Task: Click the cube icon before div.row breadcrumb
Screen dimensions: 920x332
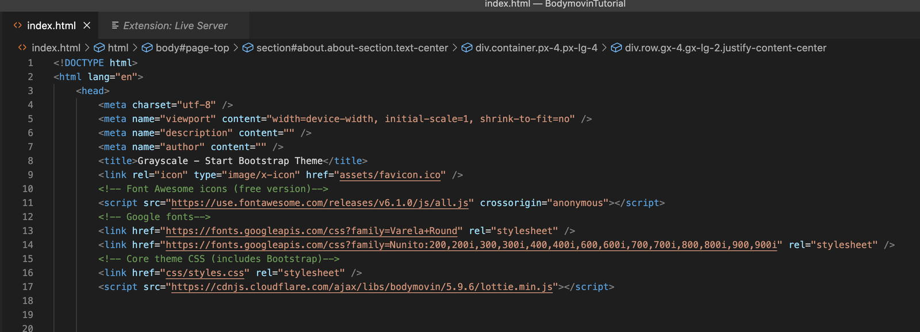Action: tap(616, 48)
